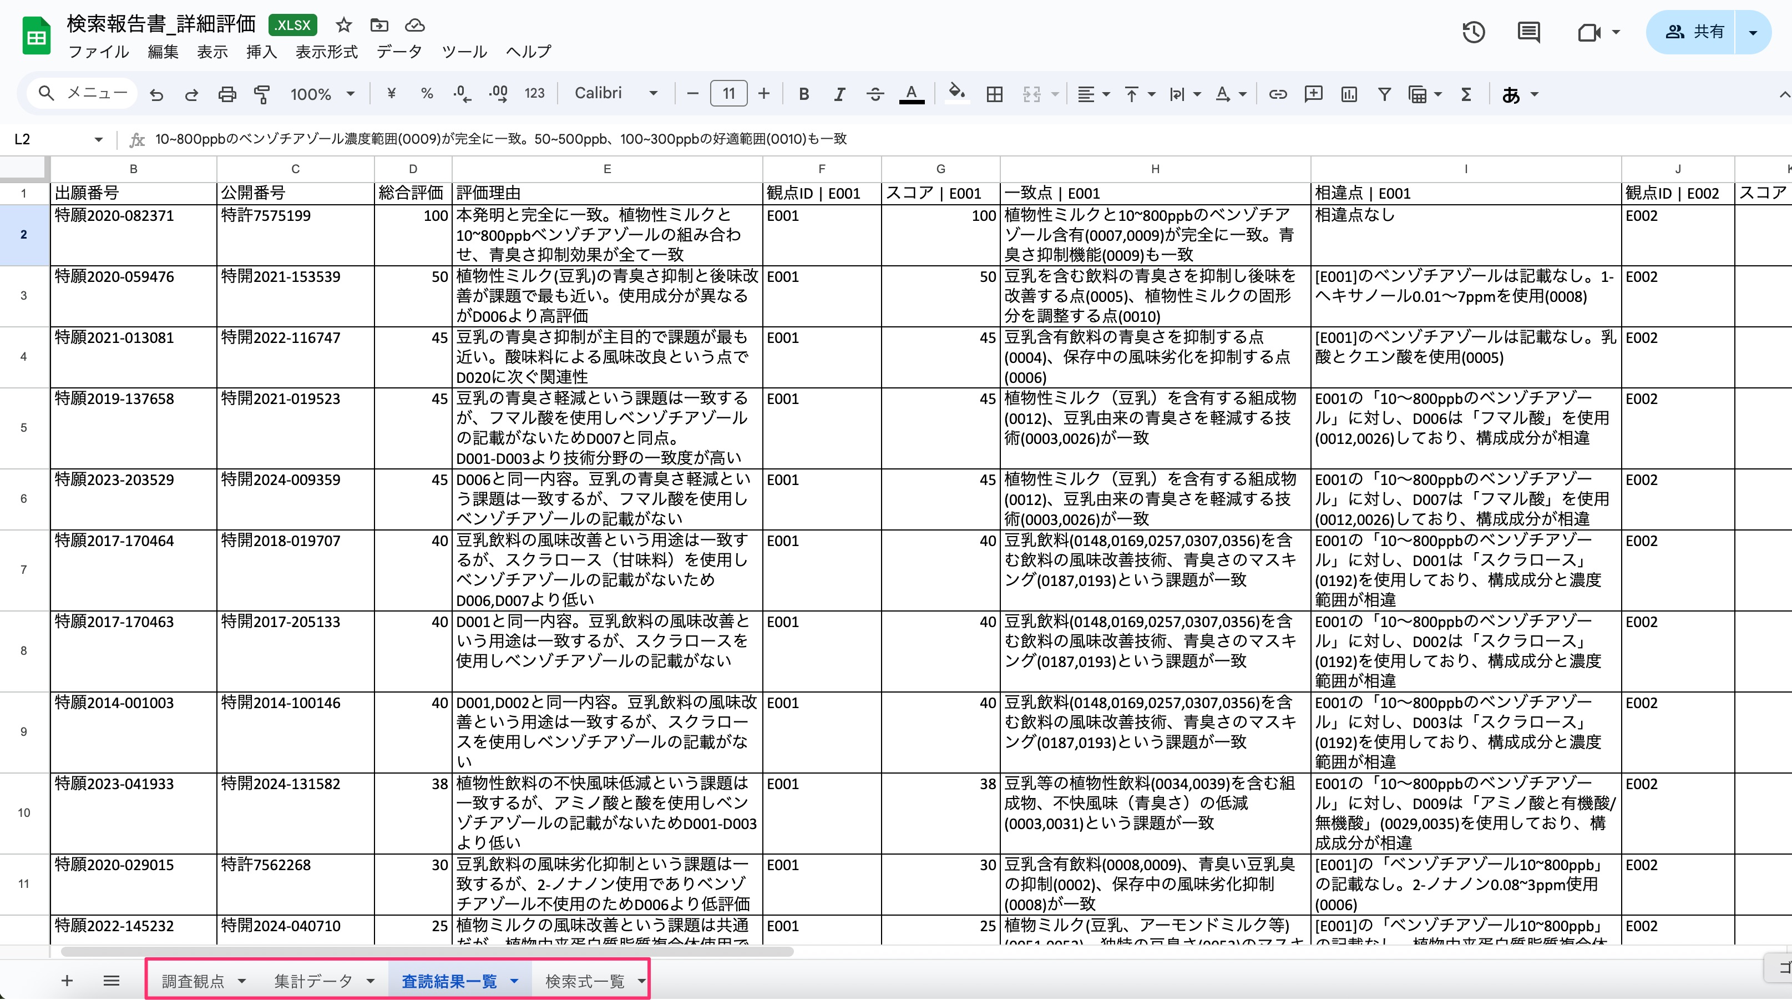Click the merge cells icon
Image resolution: width=1792 pixels, height=1000 pixels.
tap(1032, 94)
